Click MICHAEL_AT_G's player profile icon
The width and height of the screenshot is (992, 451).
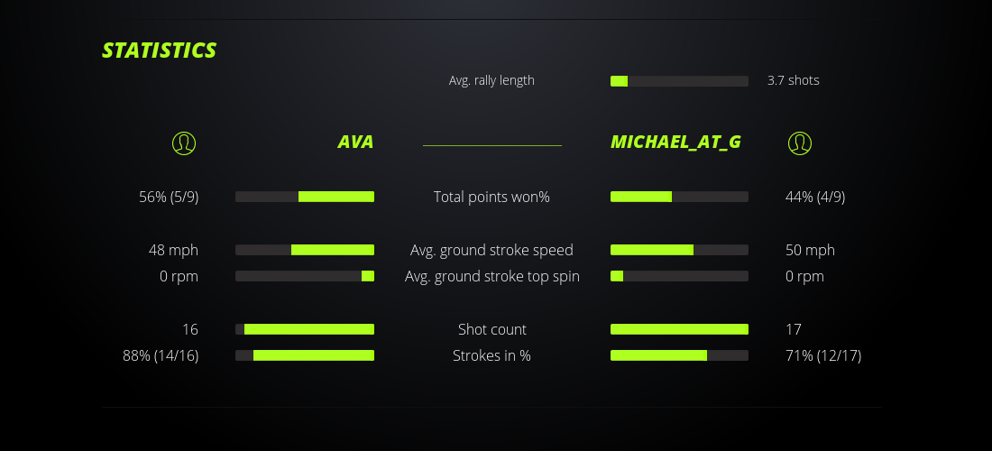pyautogui.click(x=800, y=143)
